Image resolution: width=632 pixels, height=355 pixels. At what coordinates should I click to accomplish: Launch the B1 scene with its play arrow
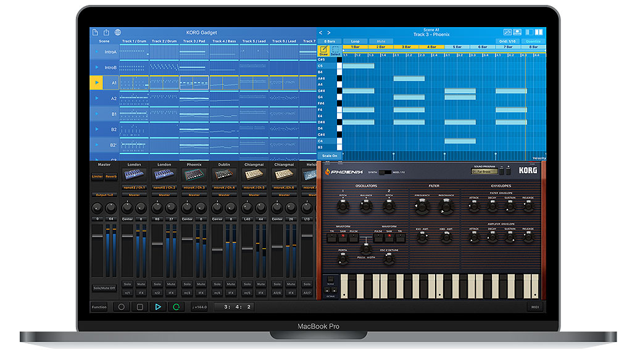coord(97,114)
